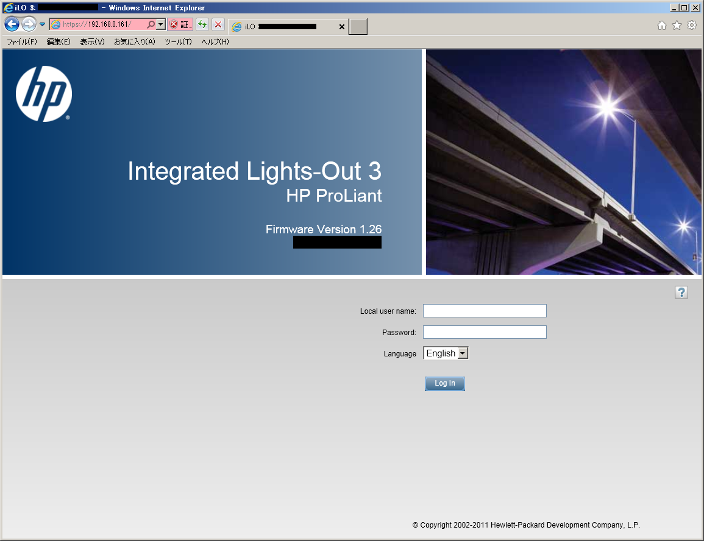
Task: Click the red Stop loading icon
Action: click(218, 24)
